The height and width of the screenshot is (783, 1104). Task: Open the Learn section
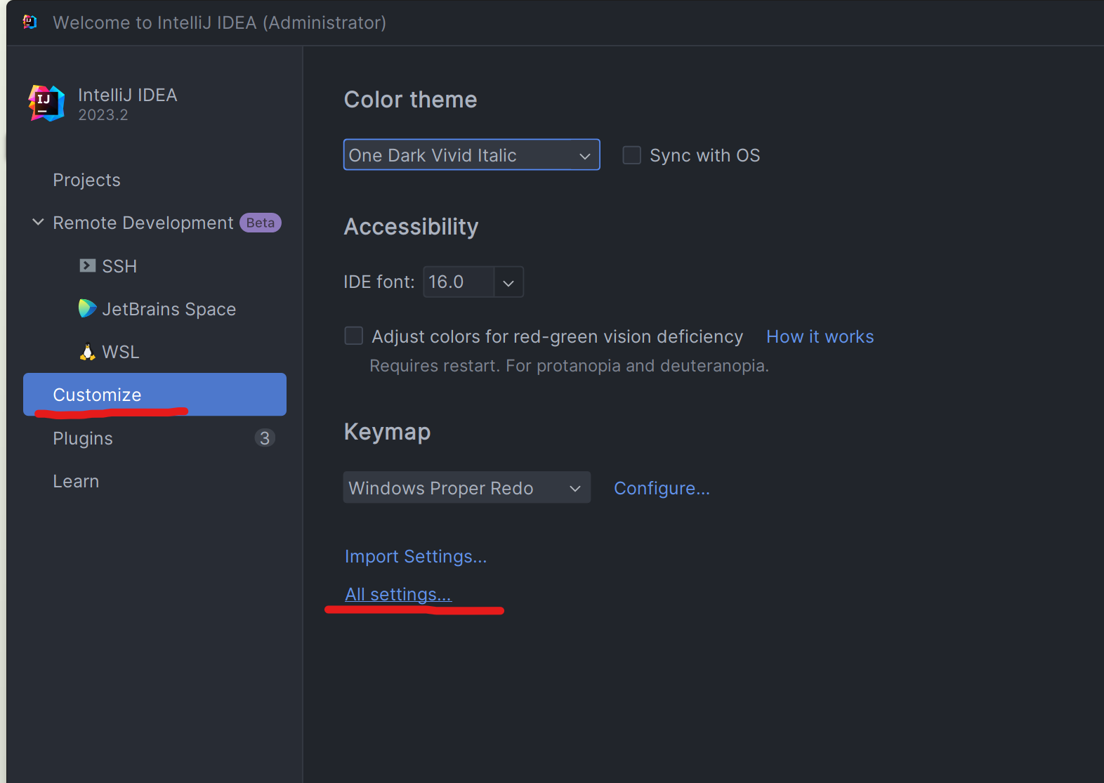pyautogui.click(x=76, y=481)
